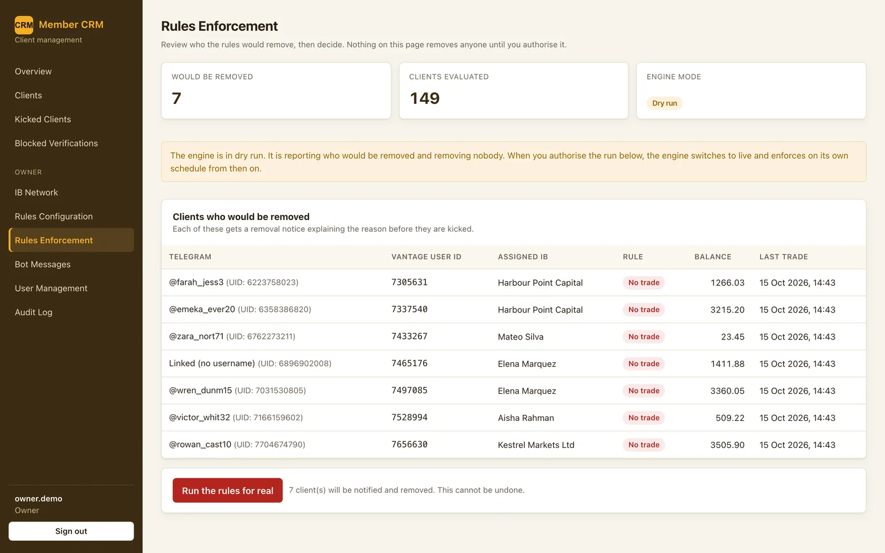This screenshot has width=885, height=553.
Task: Click the Would Be Removed card
Action: pos(276,91)
